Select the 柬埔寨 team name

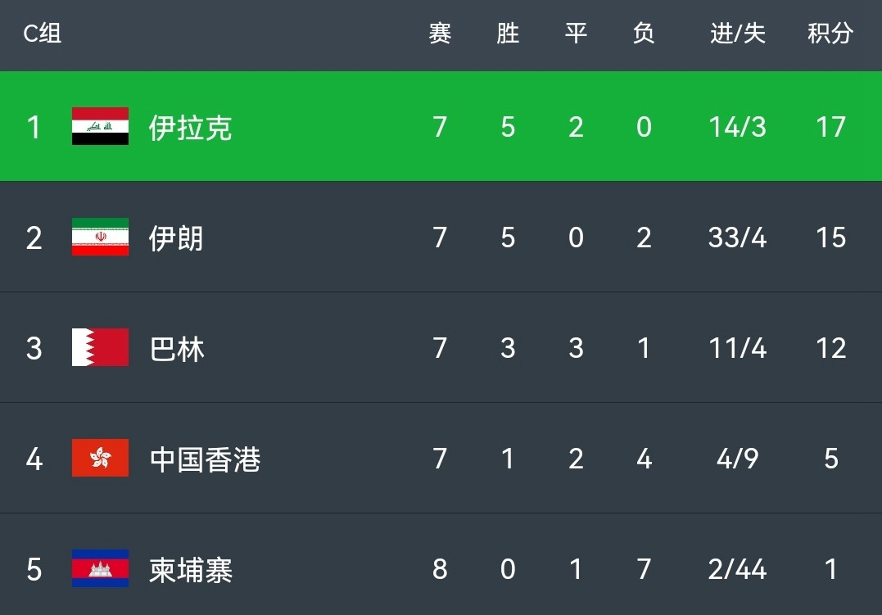(x=191, y=569)
